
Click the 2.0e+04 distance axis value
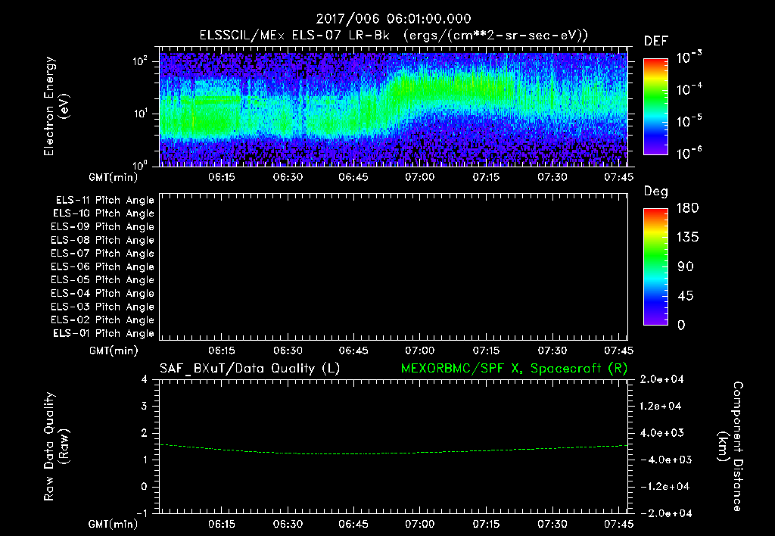[x=661, y=379]
